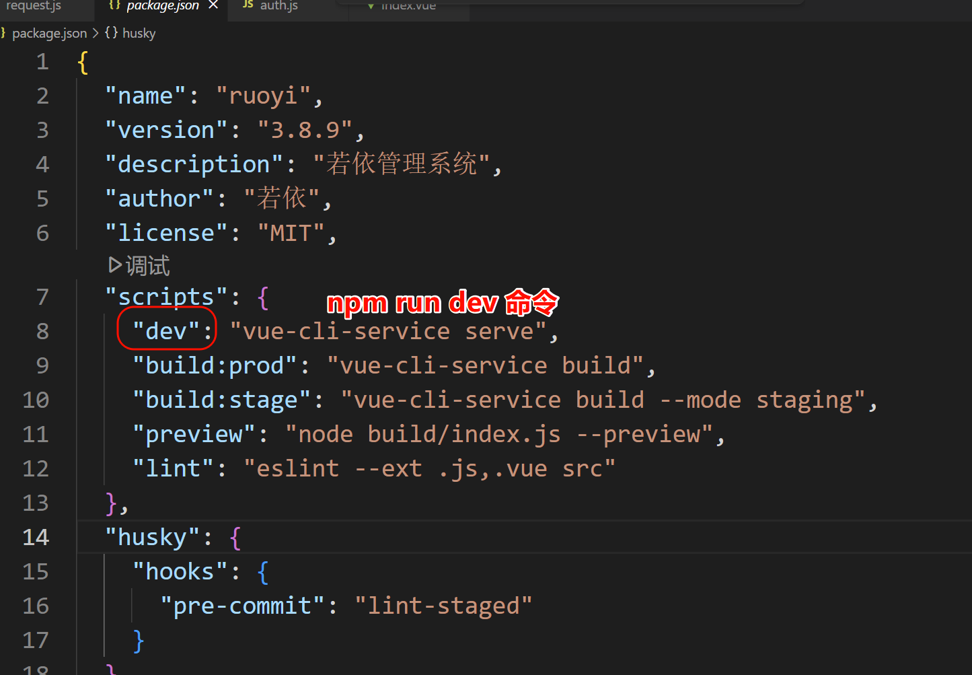Click the JS icon on auth.js tab
The height and width of the screenshot is (675, 972).
pos(248,5)
